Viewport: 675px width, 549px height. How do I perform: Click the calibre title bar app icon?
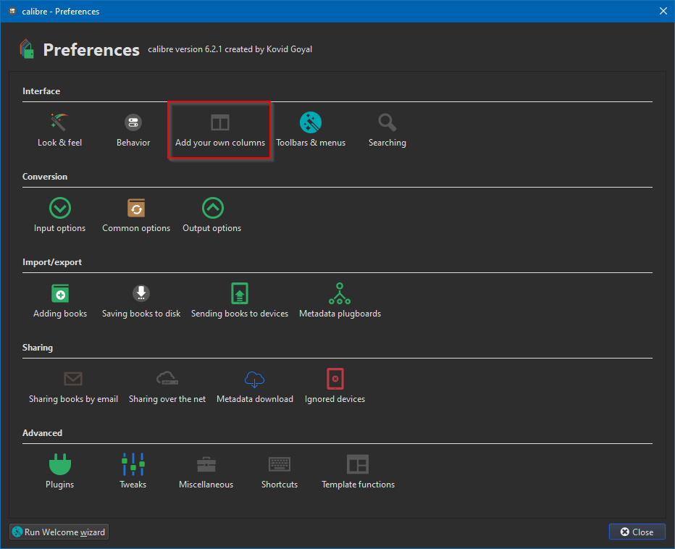pyautogui.click(x=12, y=11)
